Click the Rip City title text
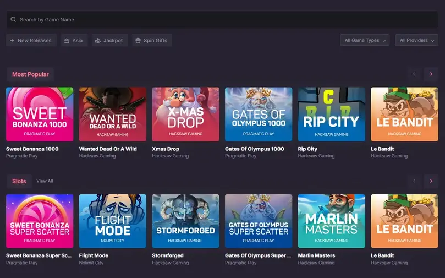The image size is (445, 278). (x=307, y=149)
